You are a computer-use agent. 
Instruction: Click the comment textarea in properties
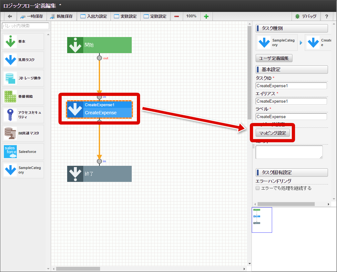(x=289, y=152)
